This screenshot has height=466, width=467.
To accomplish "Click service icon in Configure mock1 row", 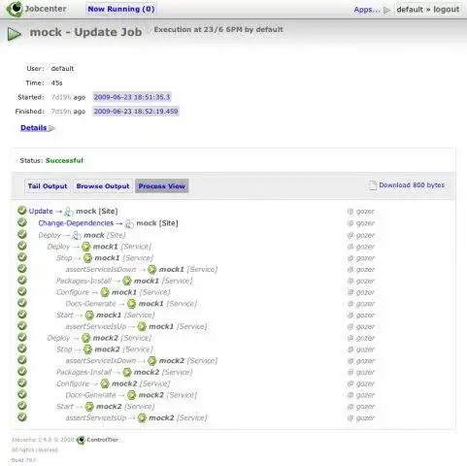I will (105, 292).
